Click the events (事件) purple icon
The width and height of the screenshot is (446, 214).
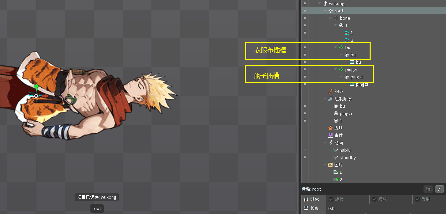coord(330,135)
